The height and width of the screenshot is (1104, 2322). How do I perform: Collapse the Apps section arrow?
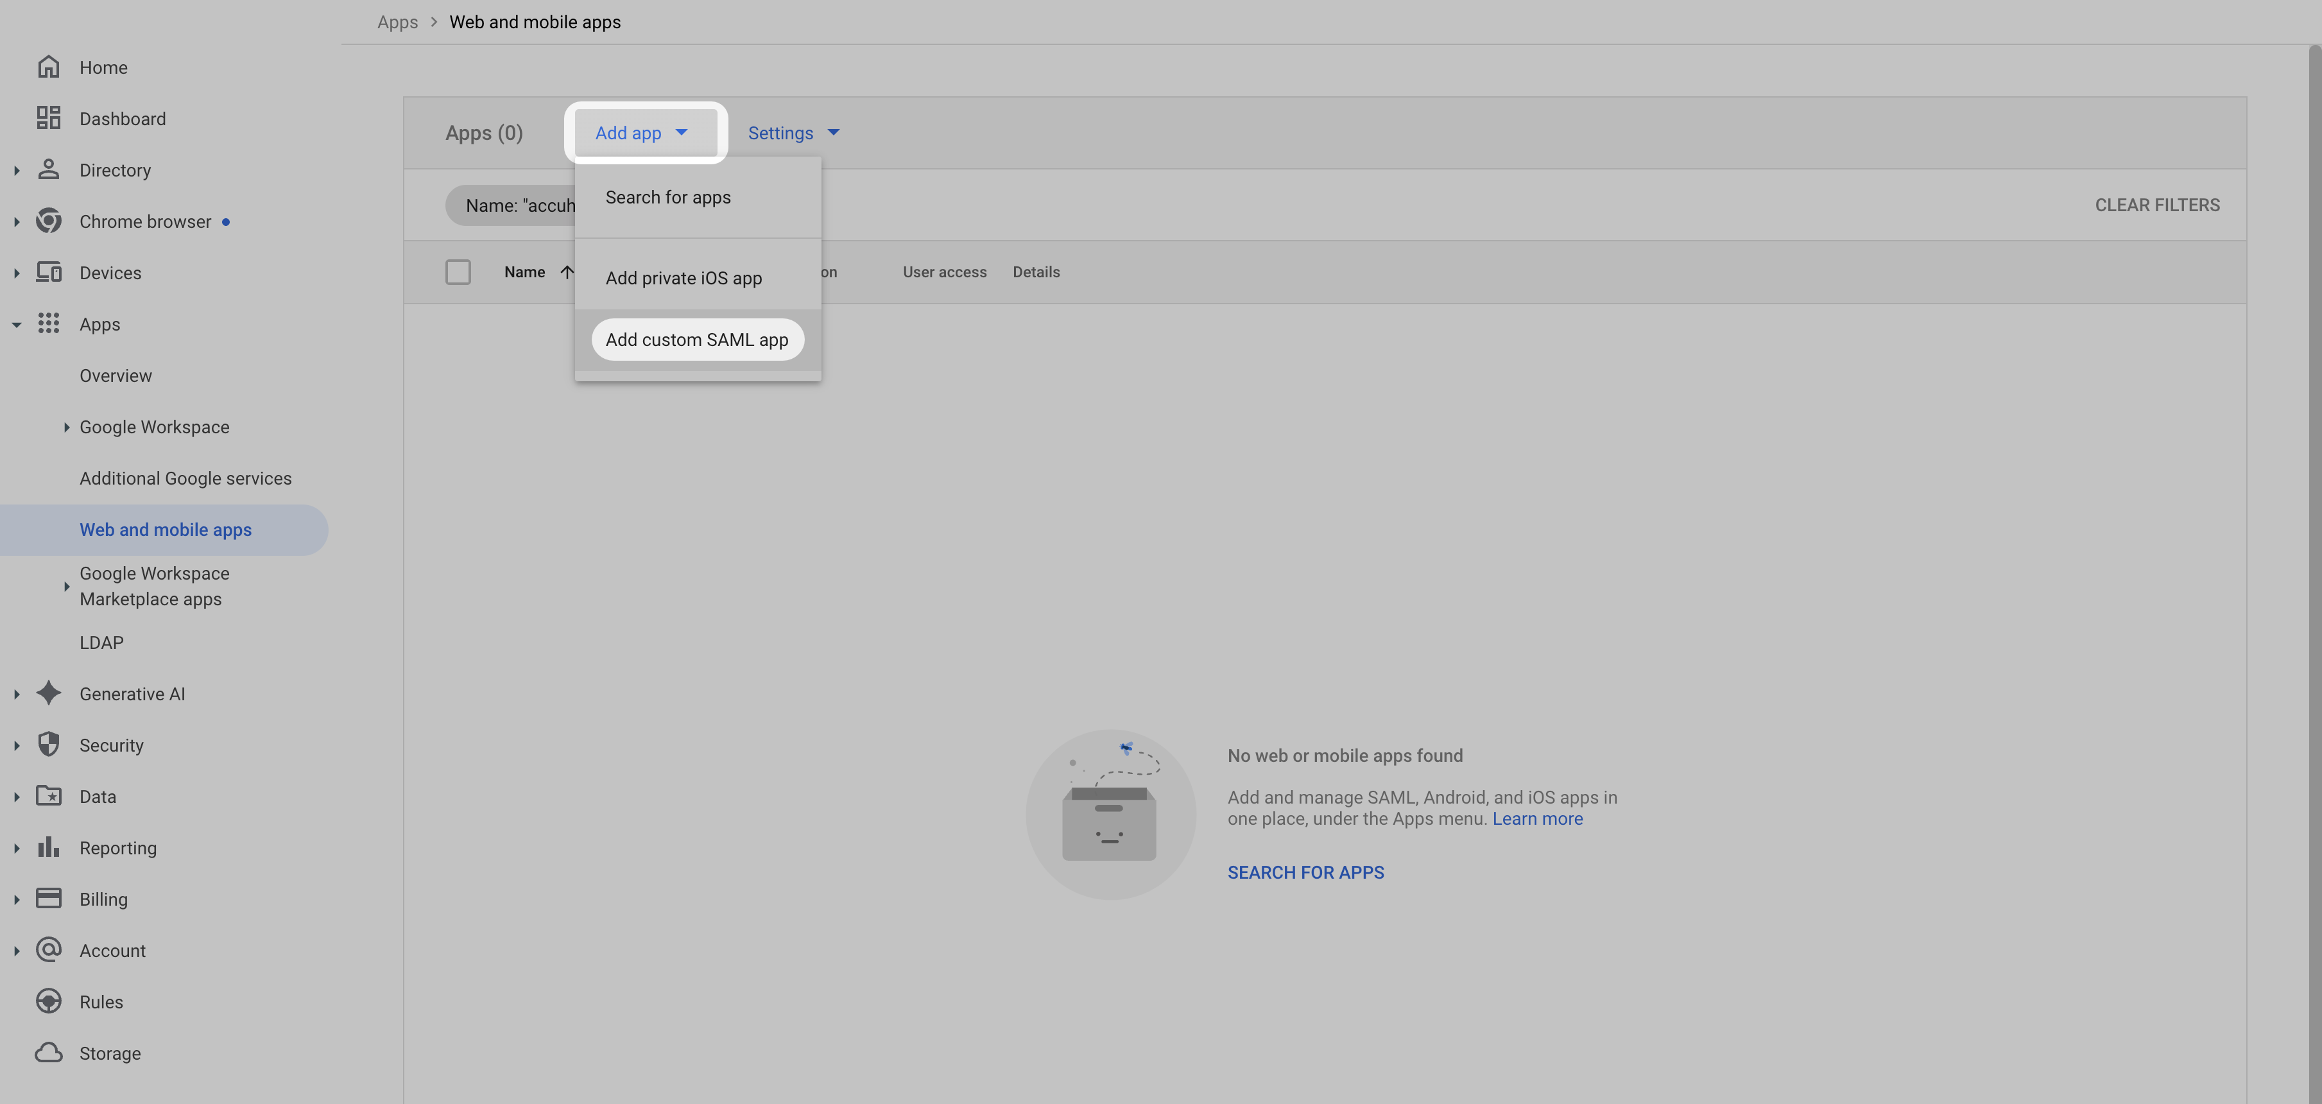click(16, 324)
